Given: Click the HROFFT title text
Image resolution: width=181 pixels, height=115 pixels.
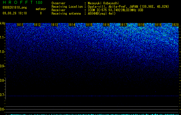Looking at the screenshot, I should click(18, 2).
